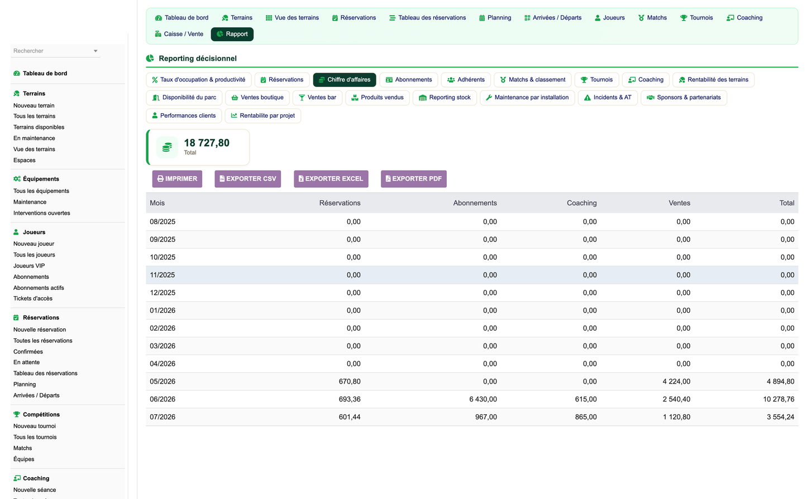Select Taux d'occupation & productivité report
Viewport: 807px width, 499px height.
point(199,80)
